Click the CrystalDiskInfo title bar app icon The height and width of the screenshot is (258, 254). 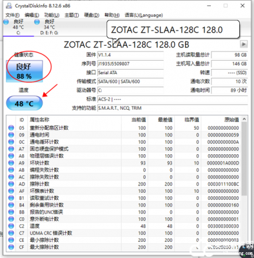pyautogui.click(x=8, y=6)
